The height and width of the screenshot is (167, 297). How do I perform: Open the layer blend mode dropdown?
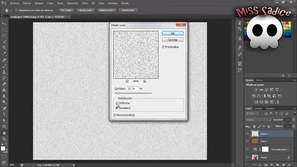tap(258, 120)
